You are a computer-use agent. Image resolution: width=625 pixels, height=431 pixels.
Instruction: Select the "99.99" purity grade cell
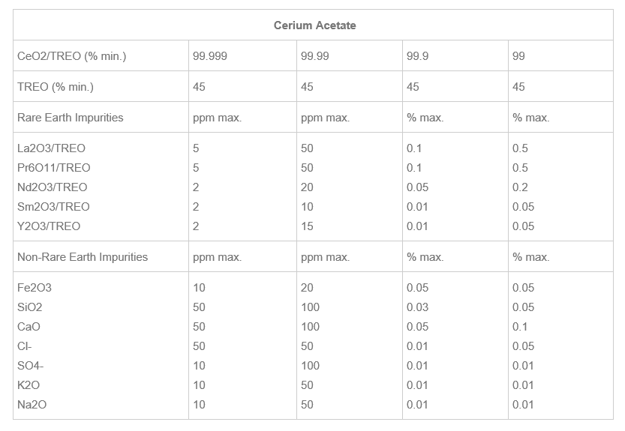(x=315, y=56)
